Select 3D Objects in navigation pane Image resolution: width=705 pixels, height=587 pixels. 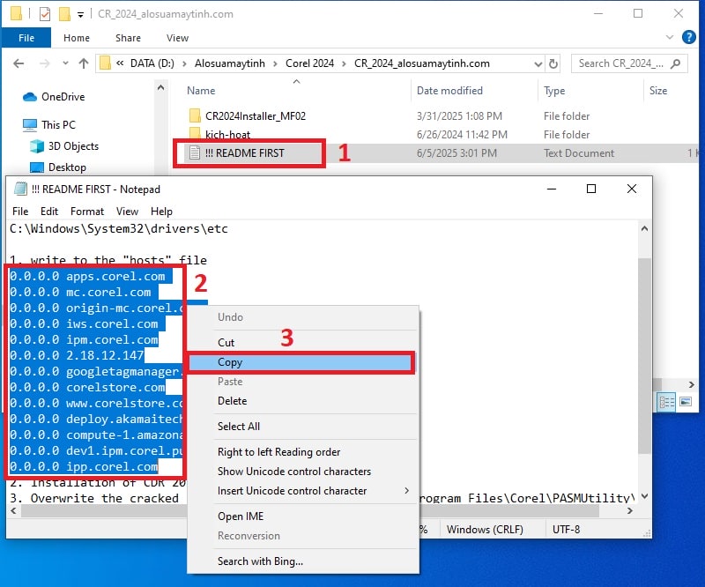[x=73, y=146]
